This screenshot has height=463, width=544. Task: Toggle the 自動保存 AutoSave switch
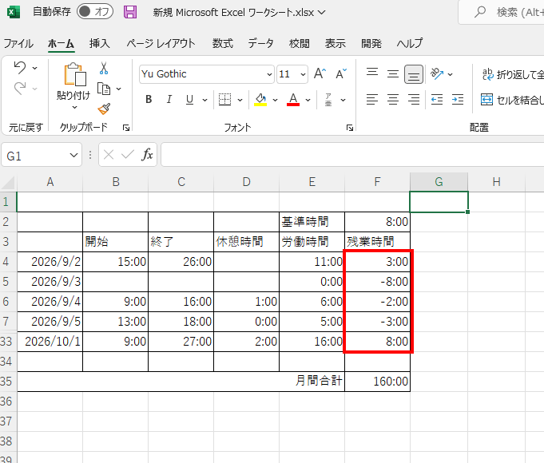(x=95, y=12)
